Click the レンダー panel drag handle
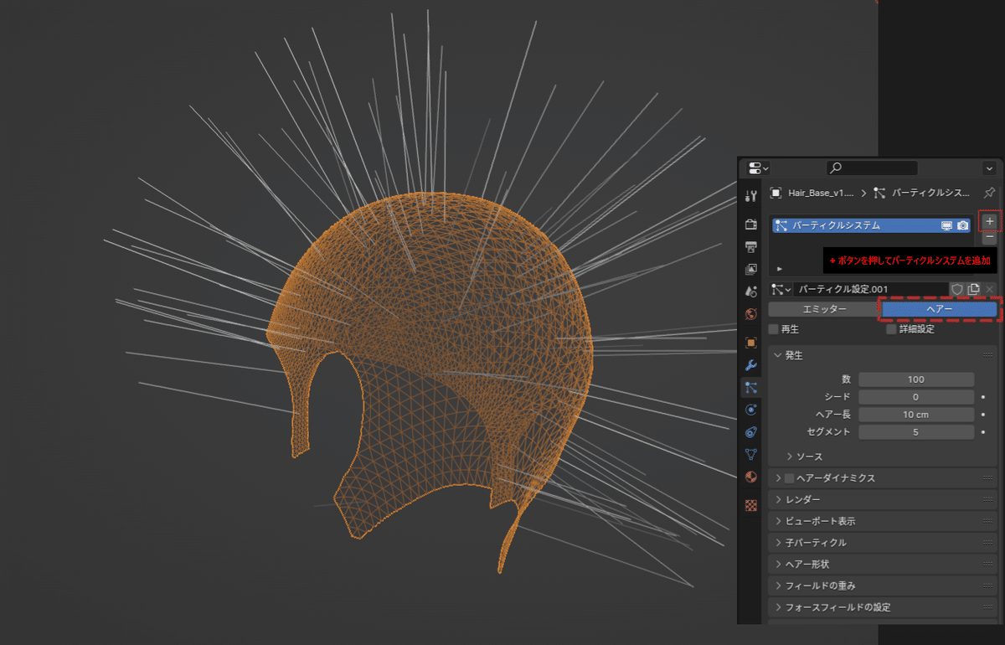This screenshot has width=1005, height=645. [x=988, y=500]
